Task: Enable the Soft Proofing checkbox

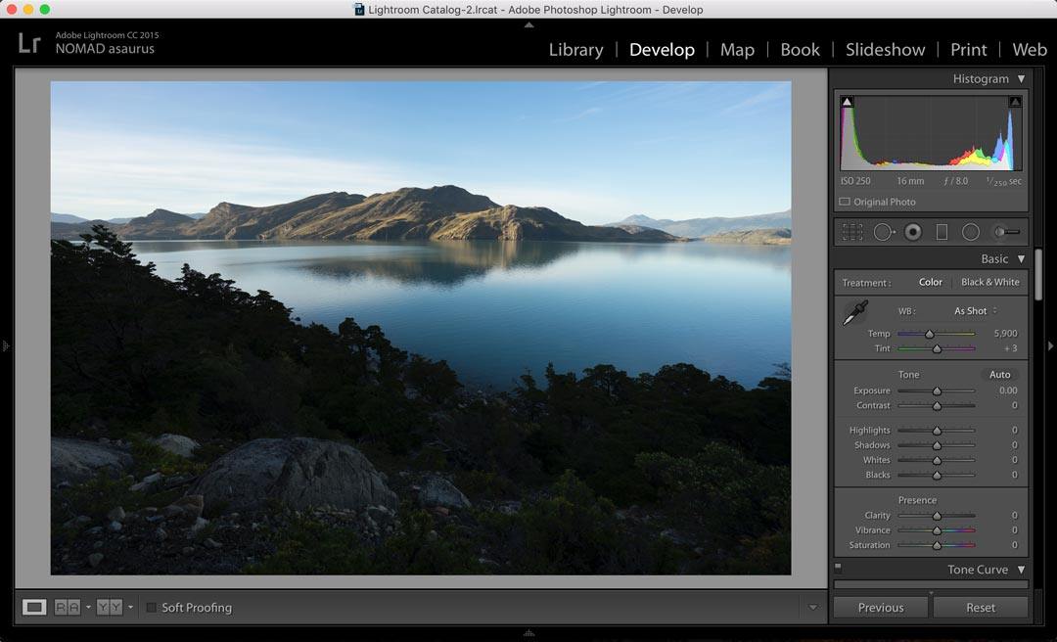Action: click(x=152, y=608)
